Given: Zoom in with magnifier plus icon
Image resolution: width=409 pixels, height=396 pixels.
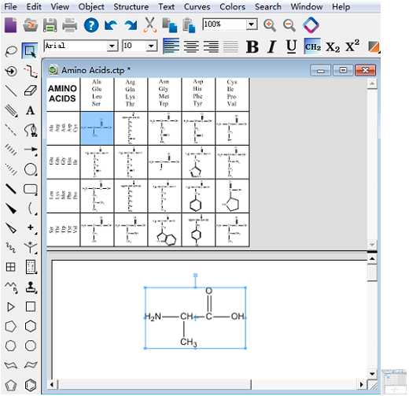Looking at the screenshot, I should 269,25.
